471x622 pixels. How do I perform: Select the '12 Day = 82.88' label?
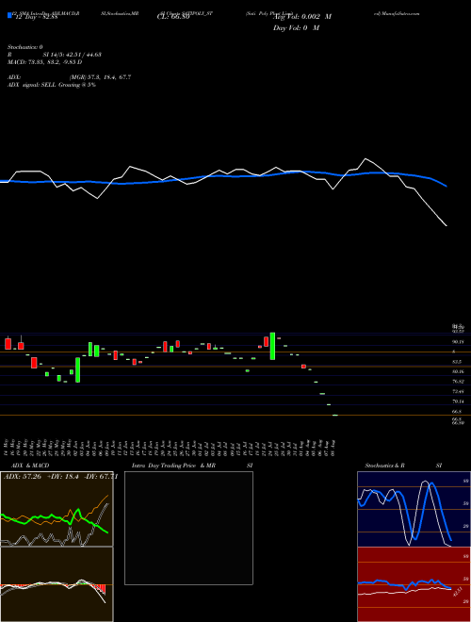pos(37,17)
